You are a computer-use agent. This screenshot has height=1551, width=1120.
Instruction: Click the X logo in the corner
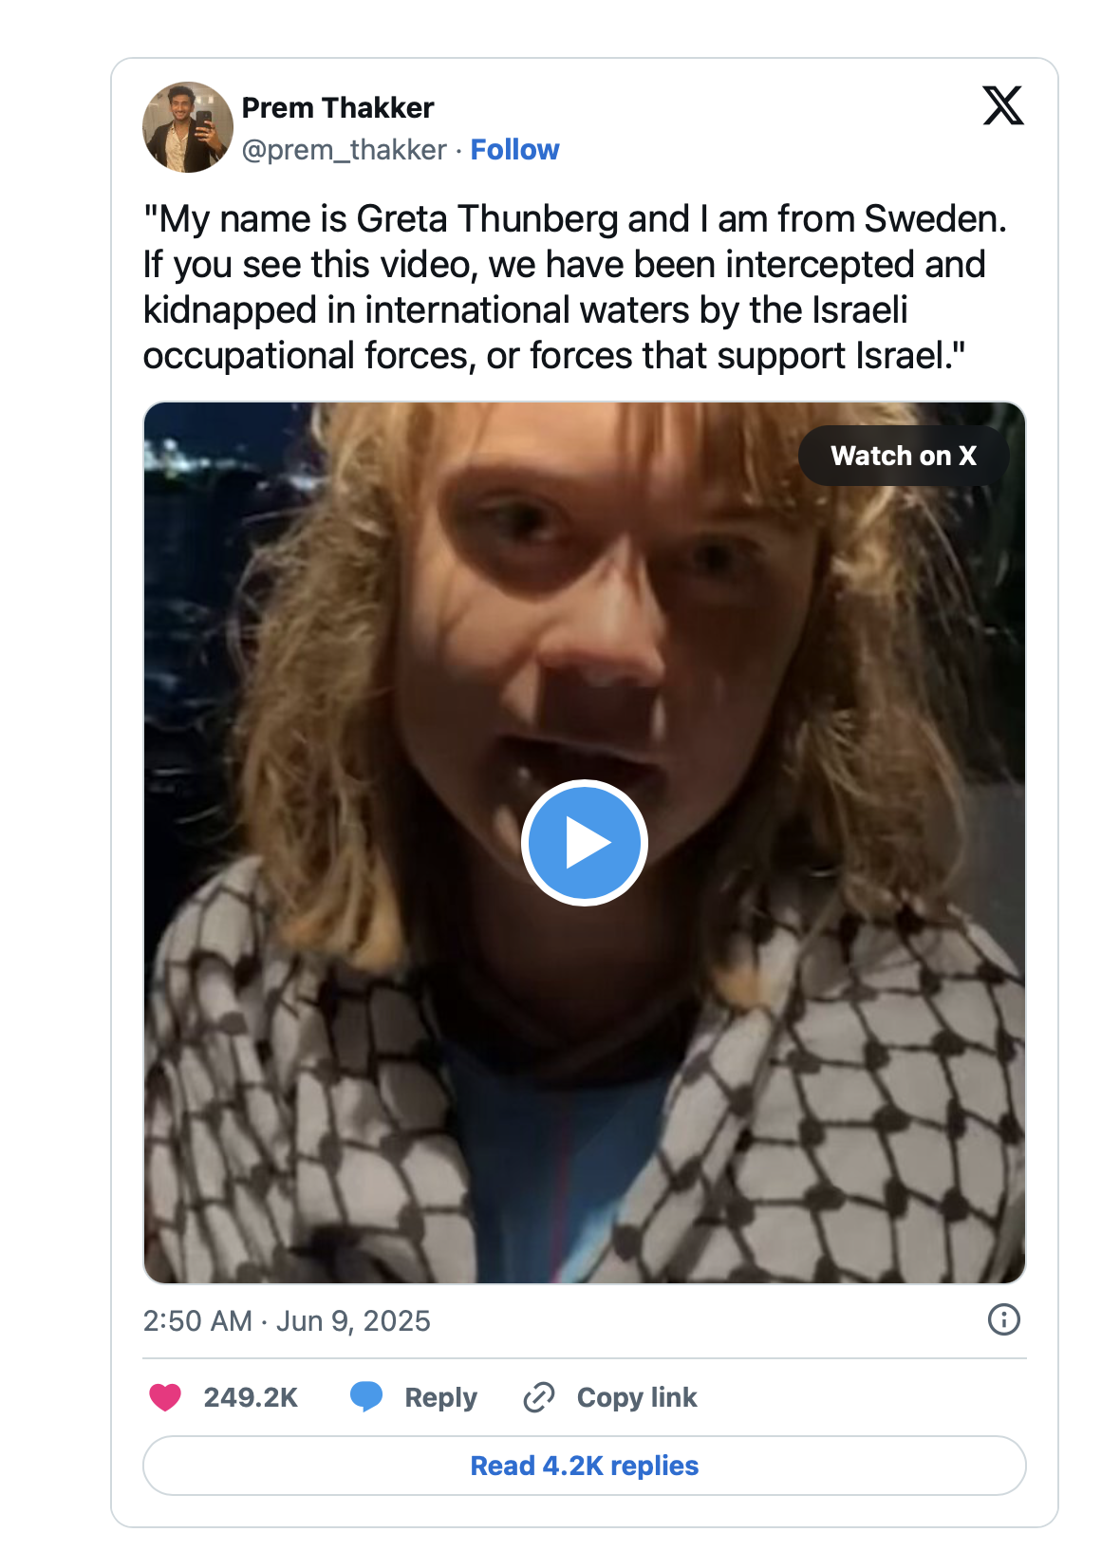[1002, 105]
